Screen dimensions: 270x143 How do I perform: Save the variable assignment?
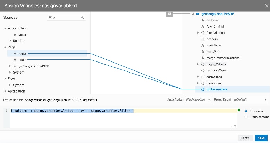(261, 138)
